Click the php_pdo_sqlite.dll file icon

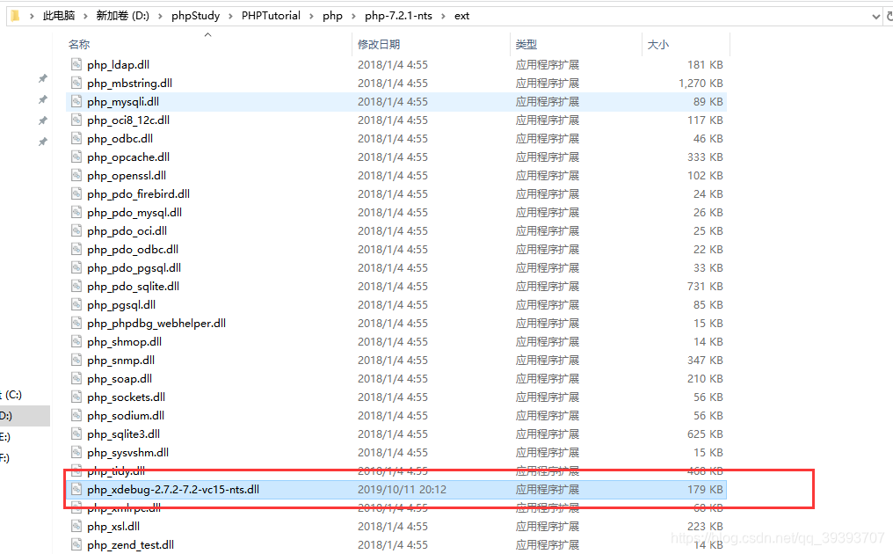coord(76,286)
